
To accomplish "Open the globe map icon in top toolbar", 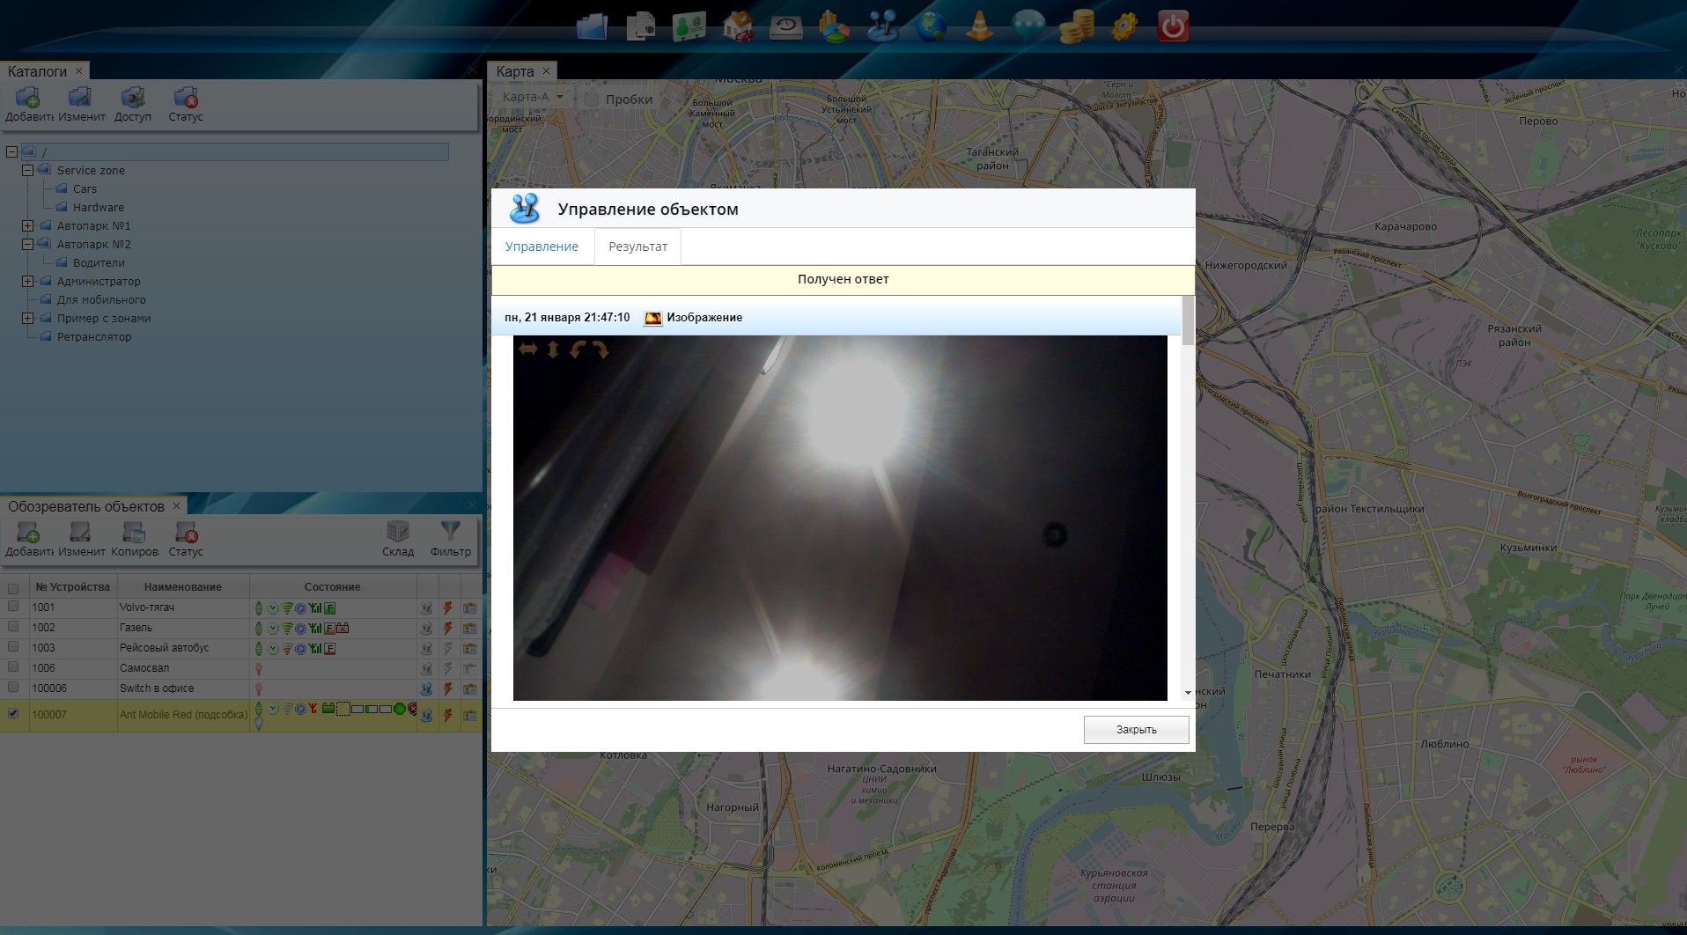I will pyautogui.click(x=931, y=26).
